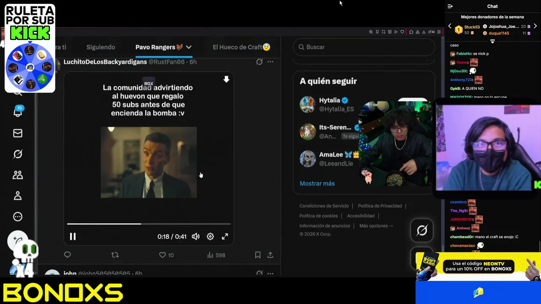Screen dimensions: 541x304
Task: Like the post showing 10 likes
Action: tap(166, 255)
